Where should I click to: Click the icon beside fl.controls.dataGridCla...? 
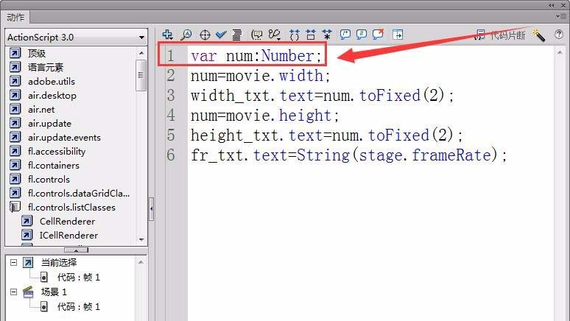click(15, 193)
